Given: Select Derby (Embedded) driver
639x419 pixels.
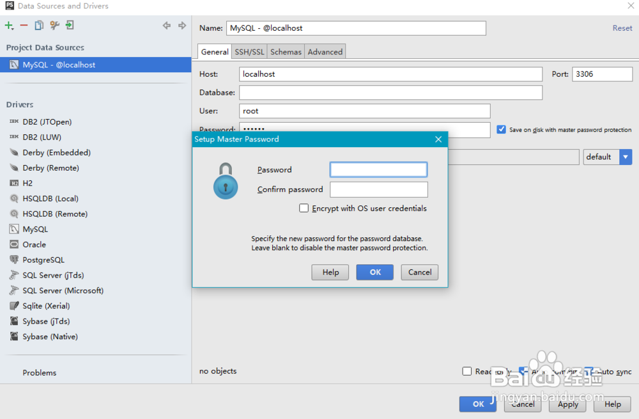Looking at the screenshot, I should coord(56,153).
